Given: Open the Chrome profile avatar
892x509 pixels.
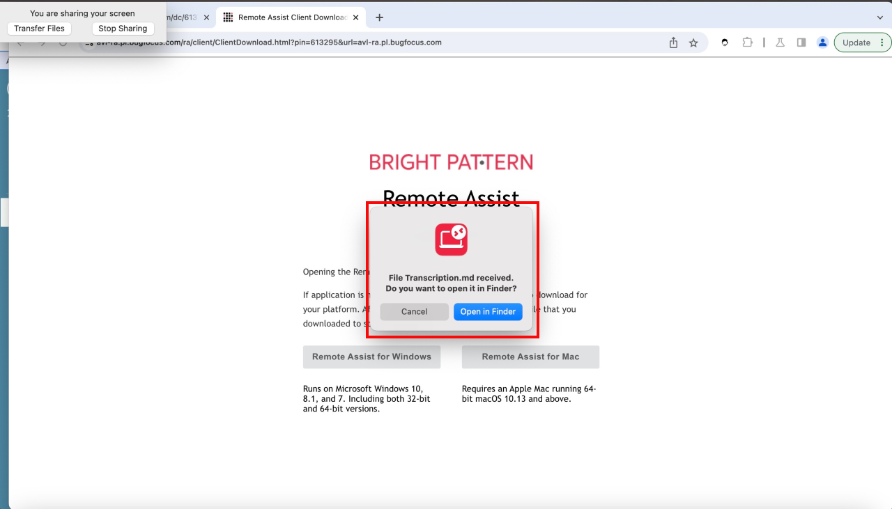Looking at the screenshot, I should coord(822,42).
